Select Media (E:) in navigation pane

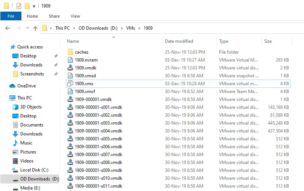point(30,188)
